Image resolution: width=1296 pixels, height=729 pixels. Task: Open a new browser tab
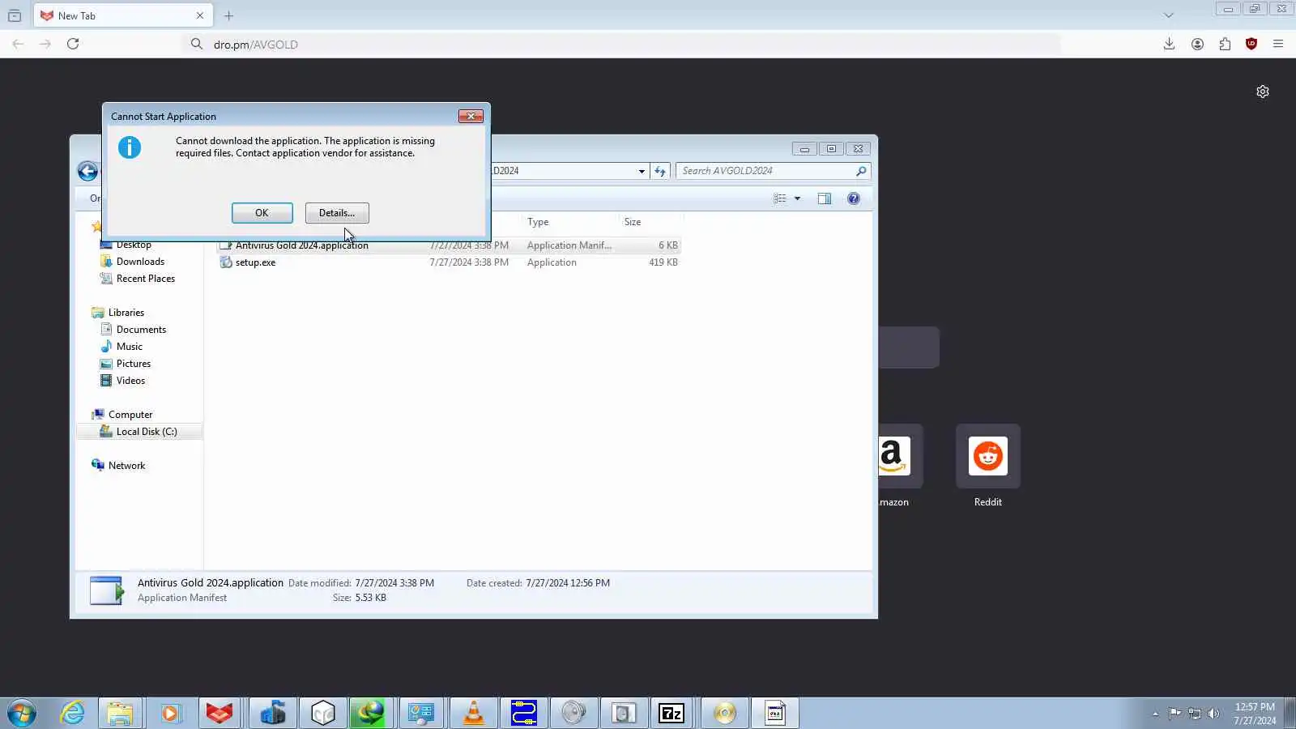pyautogui.click(x=229, y=15)
